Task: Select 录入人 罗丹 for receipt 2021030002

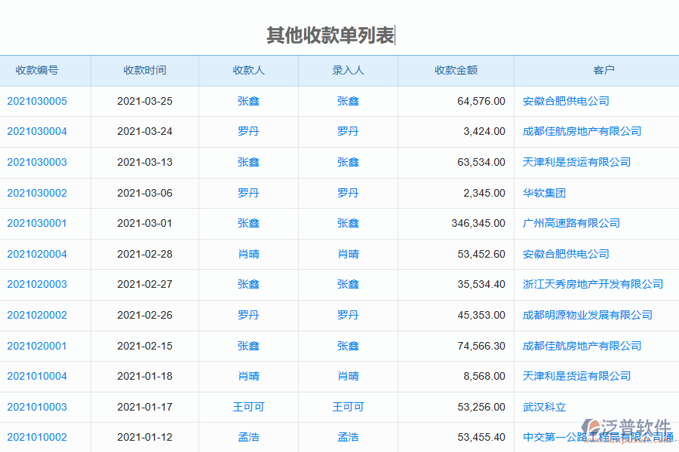Action: click(x=348, y=193)
